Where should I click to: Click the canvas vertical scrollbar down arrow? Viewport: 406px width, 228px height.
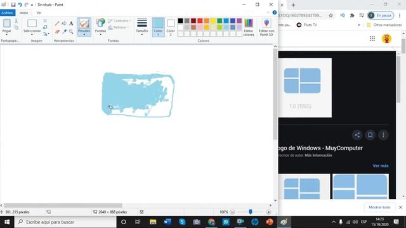tap(275, 200)
